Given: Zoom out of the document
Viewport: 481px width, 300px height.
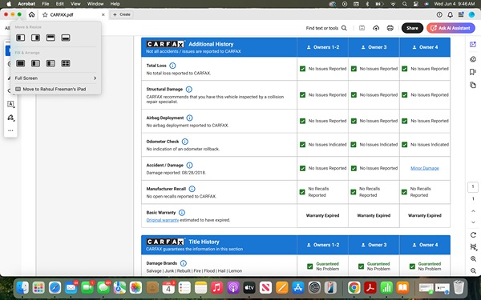Looking at the screenshot, I should (473, 270).
